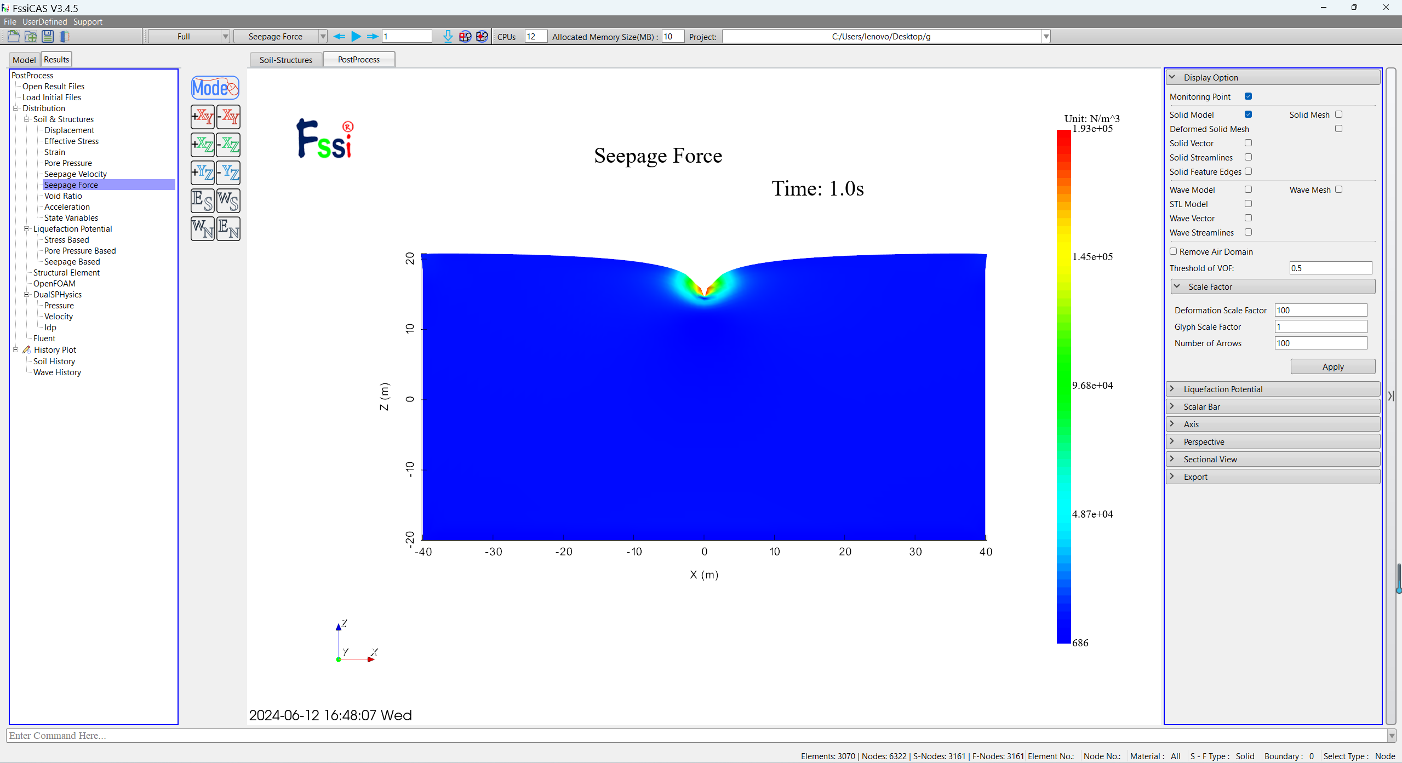
Task: Set the -XY view
Action: (x=228, y=117)
